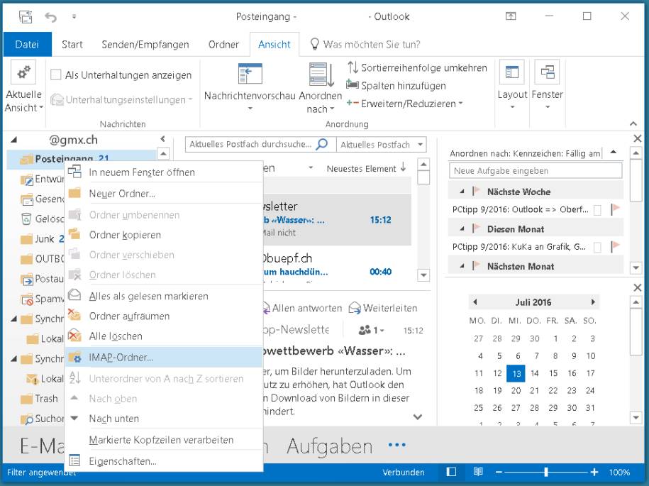Click zoom out minus button
Image resolution: width=649 pixels, height=486 pixels.
499,472
